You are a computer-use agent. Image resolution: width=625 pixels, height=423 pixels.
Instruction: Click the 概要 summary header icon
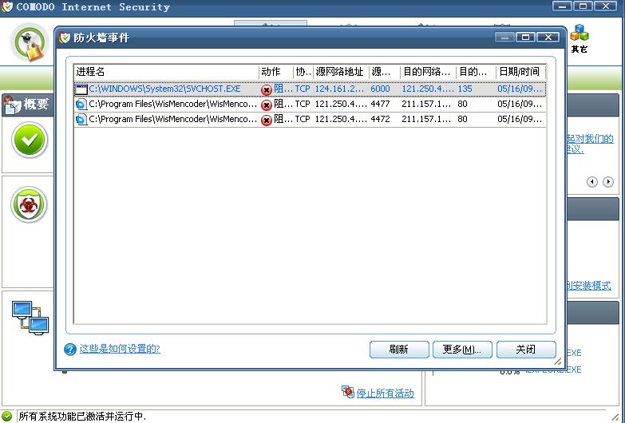click(x=12, y=105)
